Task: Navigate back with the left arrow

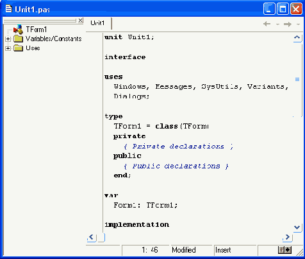Action: (x=267, y=24)
